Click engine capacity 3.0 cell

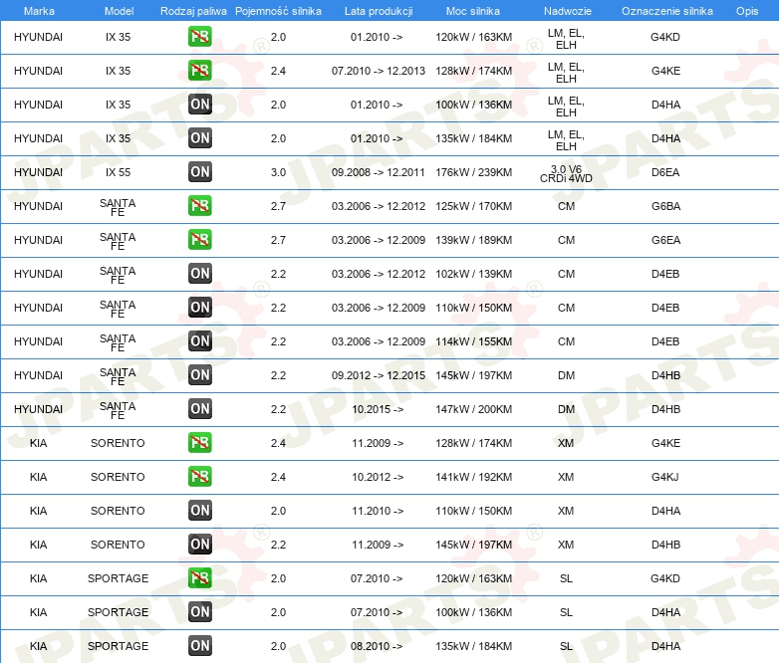click(x=278, y=172)
